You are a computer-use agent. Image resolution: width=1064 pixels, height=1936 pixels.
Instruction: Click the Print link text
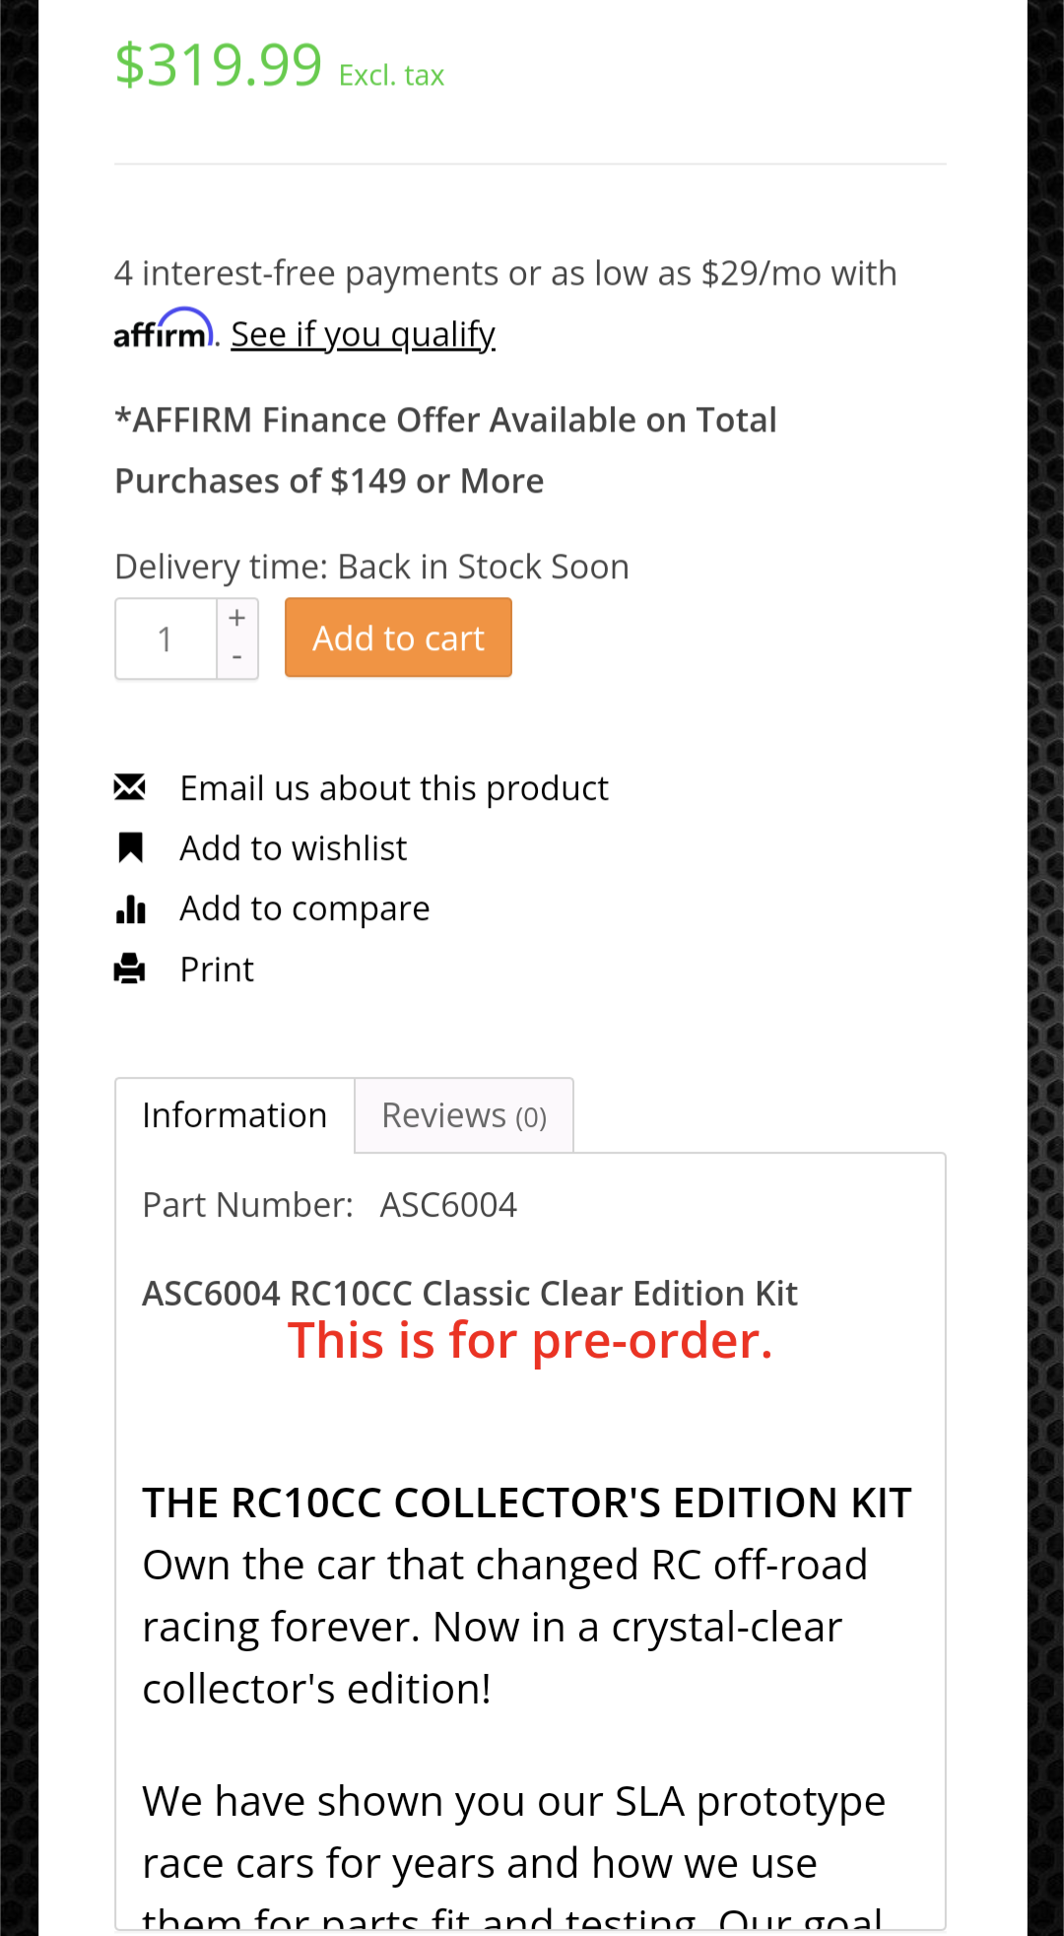[217, 969]
